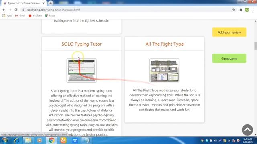Click the SOLO Typing Tutor screenshot thumbnail

(x=82, y=70)
